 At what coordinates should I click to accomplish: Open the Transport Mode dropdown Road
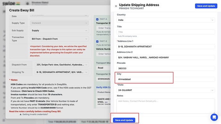tap(103, 68)
